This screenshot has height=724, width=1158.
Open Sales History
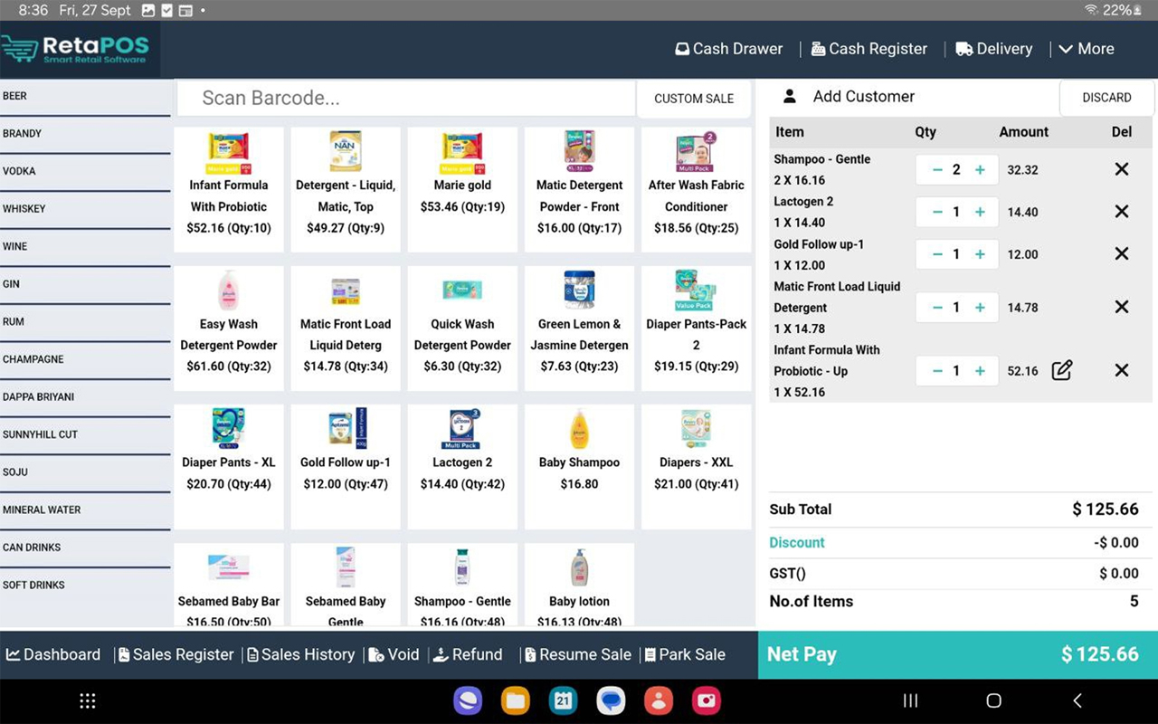(300, 654)
